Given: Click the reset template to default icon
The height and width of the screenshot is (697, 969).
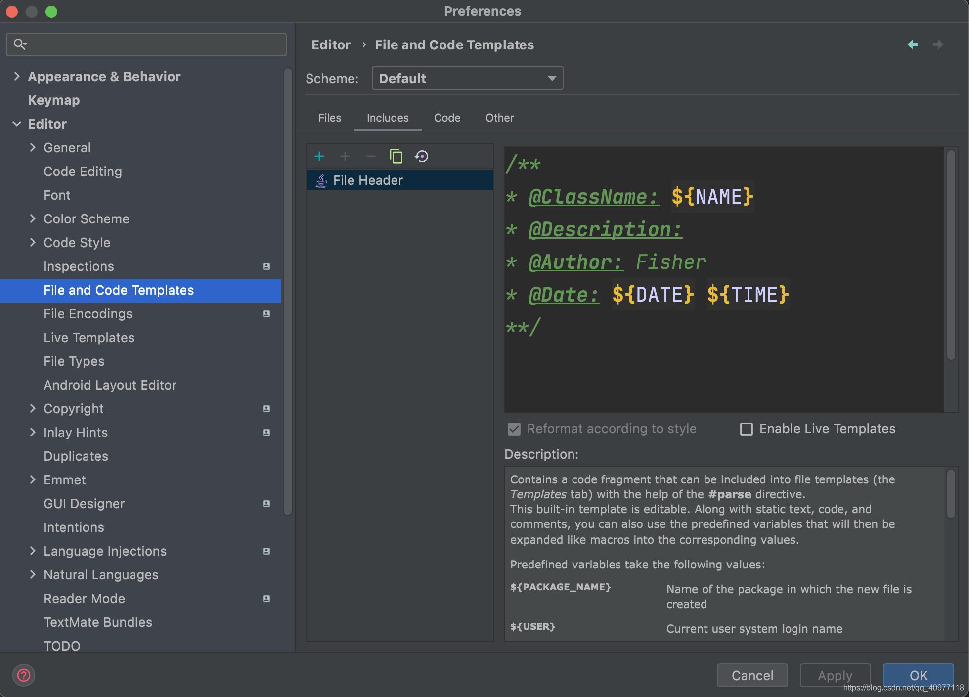Looking at the screenshot, I should (x=421, y=156).
